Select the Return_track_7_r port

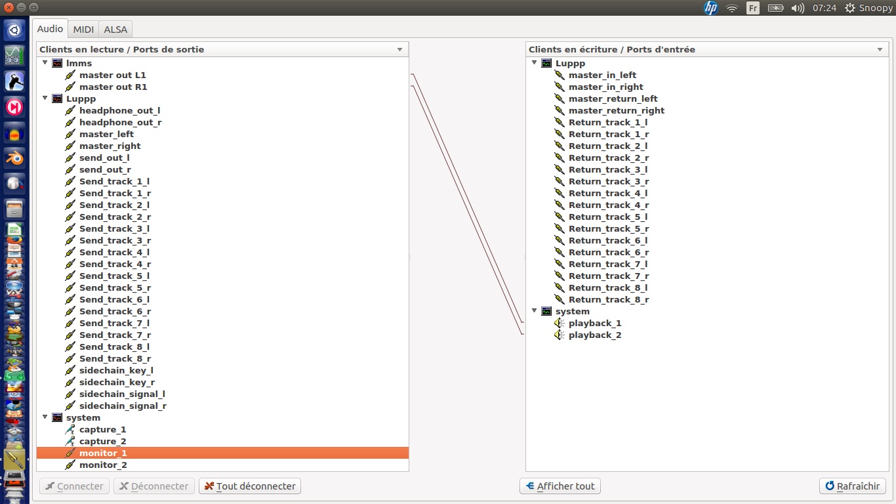(609, 276)
